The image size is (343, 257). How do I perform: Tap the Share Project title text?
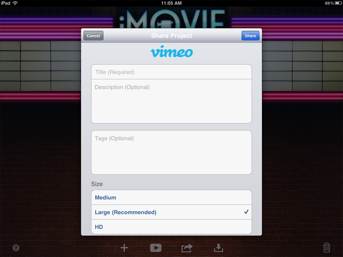[171, 36]
